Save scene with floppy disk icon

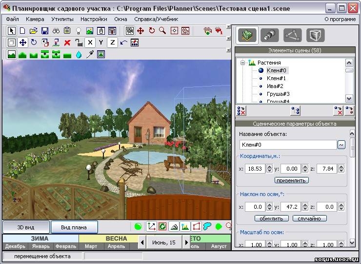(x=45, y=31)
